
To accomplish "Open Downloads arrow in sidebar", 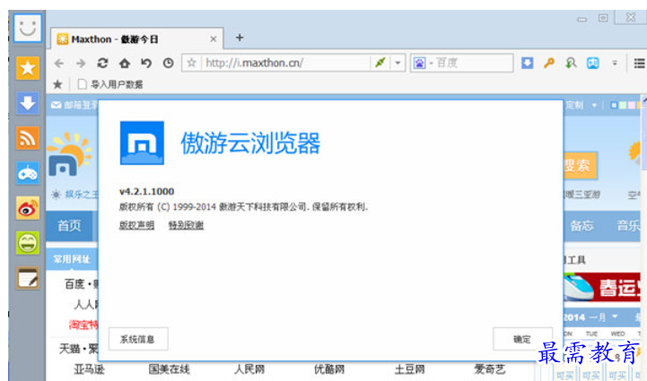I will 28,103.
